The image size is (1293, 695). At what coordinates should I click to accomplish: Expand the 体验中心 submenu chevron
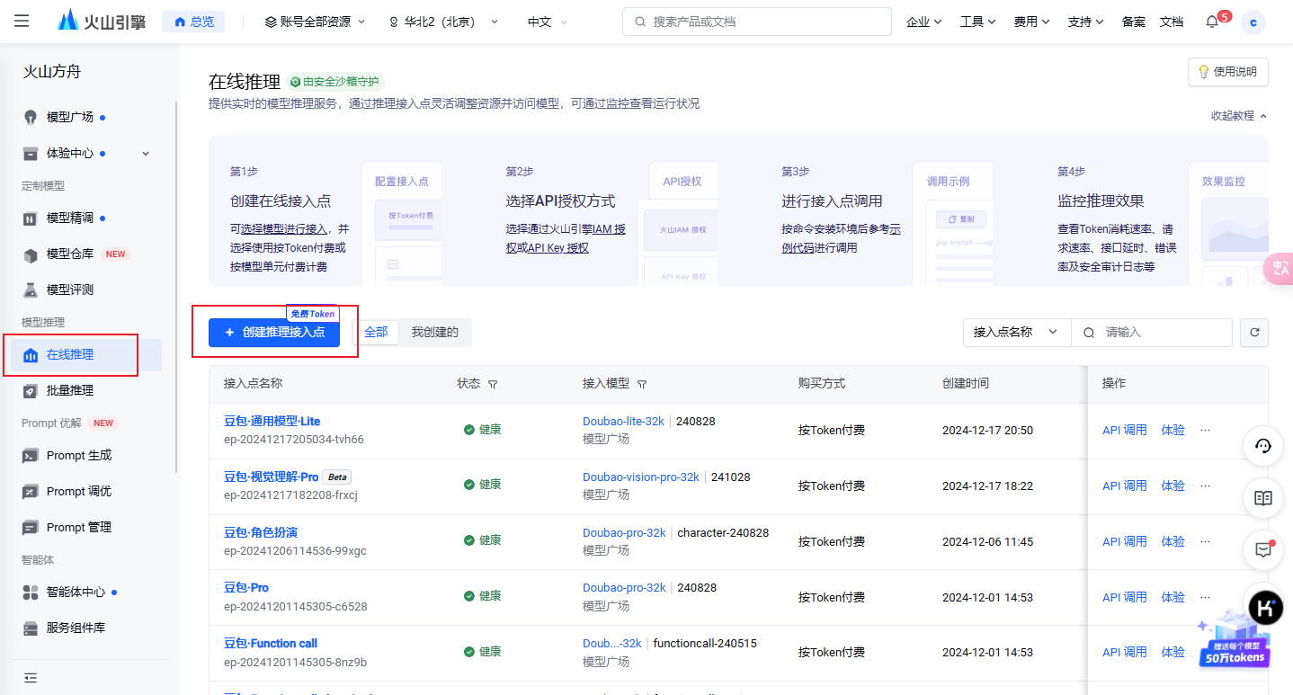pyautogui.click(x=146, y=154)
